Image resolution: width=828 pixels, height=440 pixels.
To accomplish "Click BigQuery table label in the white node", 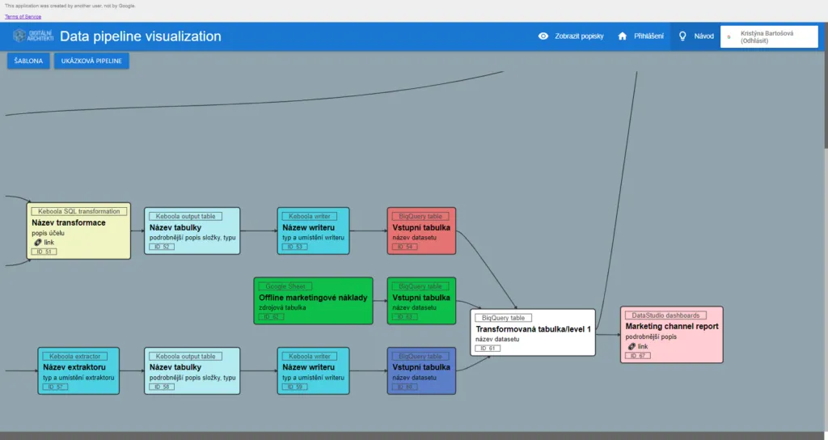I will 503,318.
